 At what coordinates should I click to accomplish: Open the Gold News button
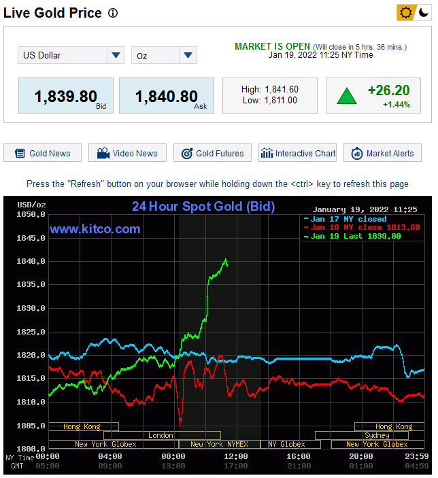(x=42, y=153)
